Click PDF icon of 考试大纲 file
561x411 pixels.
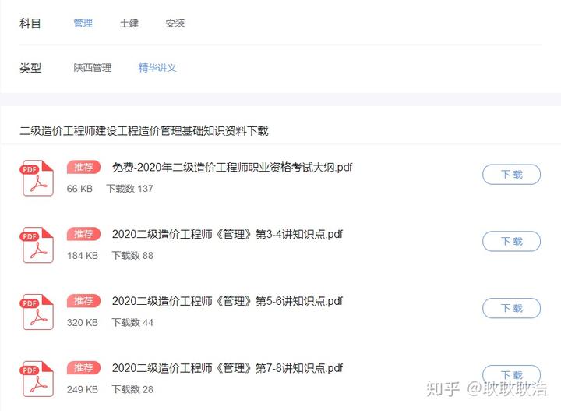[x=37, y=178]
